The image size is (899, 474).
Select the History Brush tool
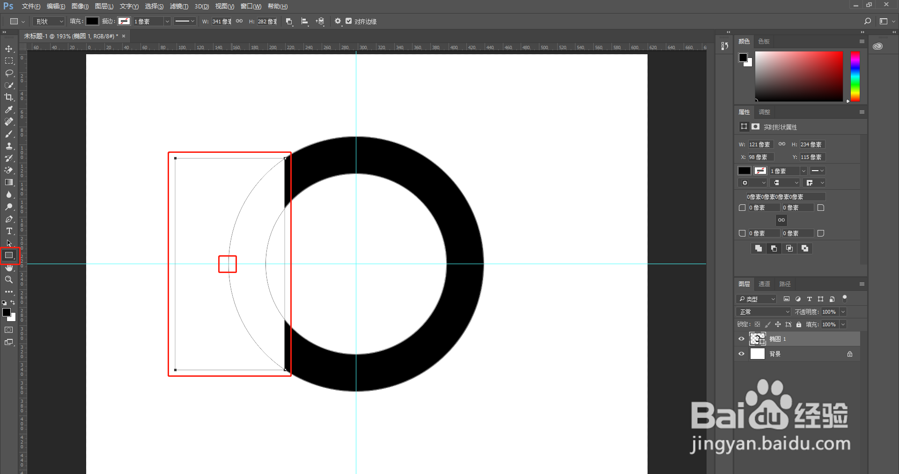(x=9, y=158)
